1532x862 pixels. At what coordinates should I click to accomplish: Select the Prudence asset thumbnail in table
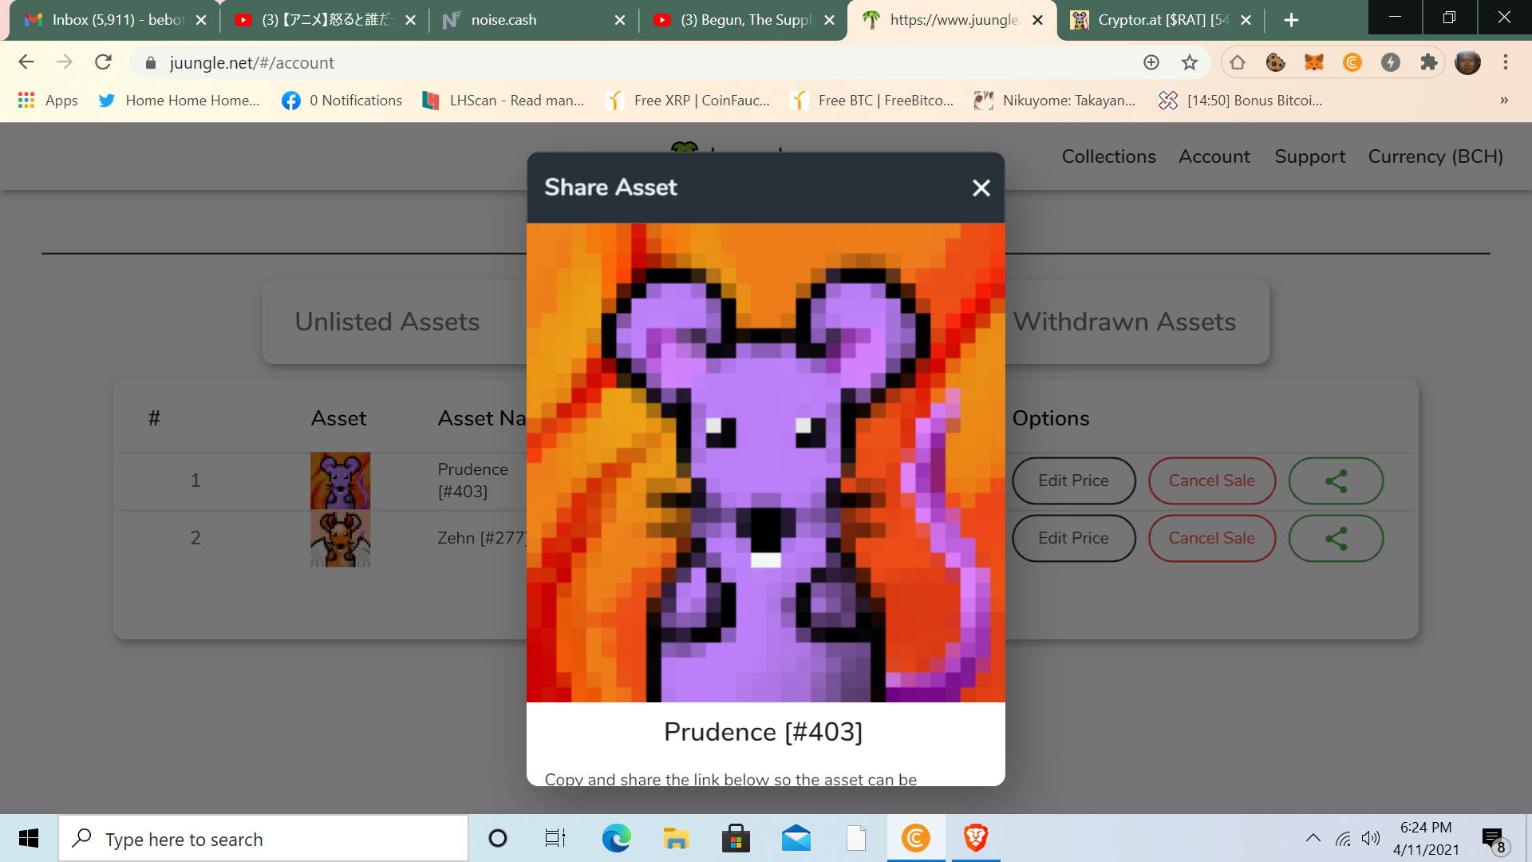coord(341,480)
